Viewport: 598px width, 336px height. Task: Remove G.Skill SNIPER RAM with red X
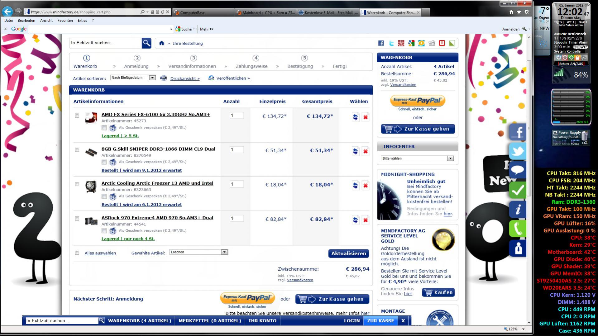pyautogui.click(x=365, y=151)
